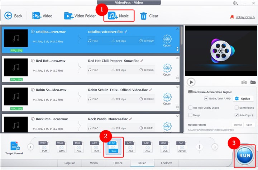Screen dimensions: 258x170
Task: Show info for Rock Pan...acas.wav
Action: coord(33,119)
